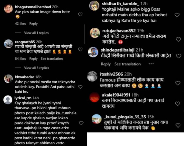The height and width of the screenshot is (146, 184).
Task: Like akale19041991's comment
Action: pos(177,104)
